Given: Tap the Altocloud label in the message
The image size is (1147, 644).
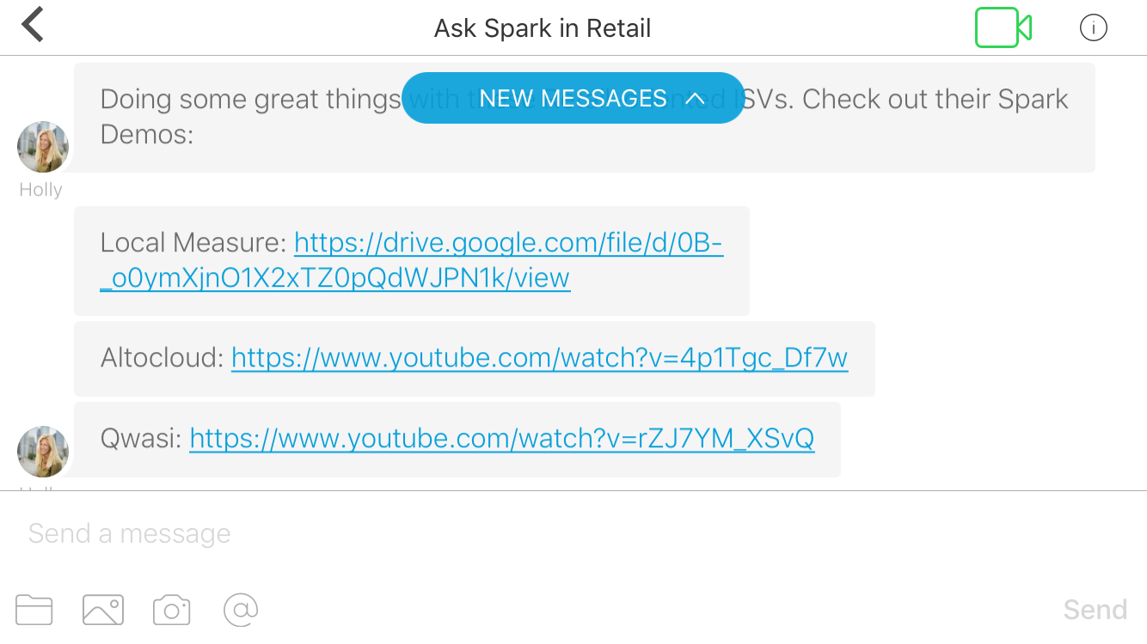Looking at the screenshot, I should [163, 358].
